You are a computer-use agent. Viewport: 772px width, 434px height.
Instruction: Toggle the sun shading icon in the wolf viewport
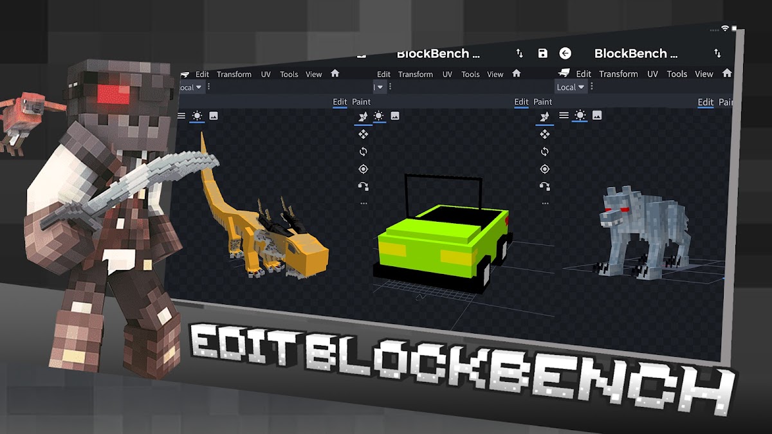[580, 115]
